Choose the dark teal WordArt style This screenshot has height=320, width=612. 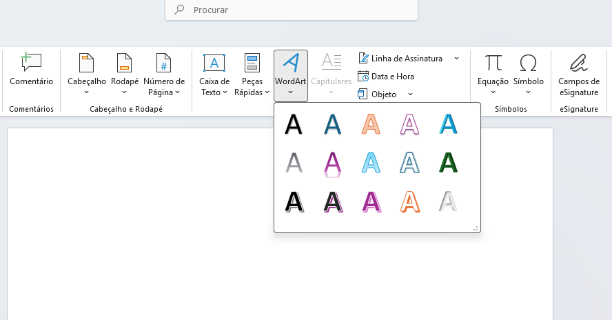click(333, 124)
